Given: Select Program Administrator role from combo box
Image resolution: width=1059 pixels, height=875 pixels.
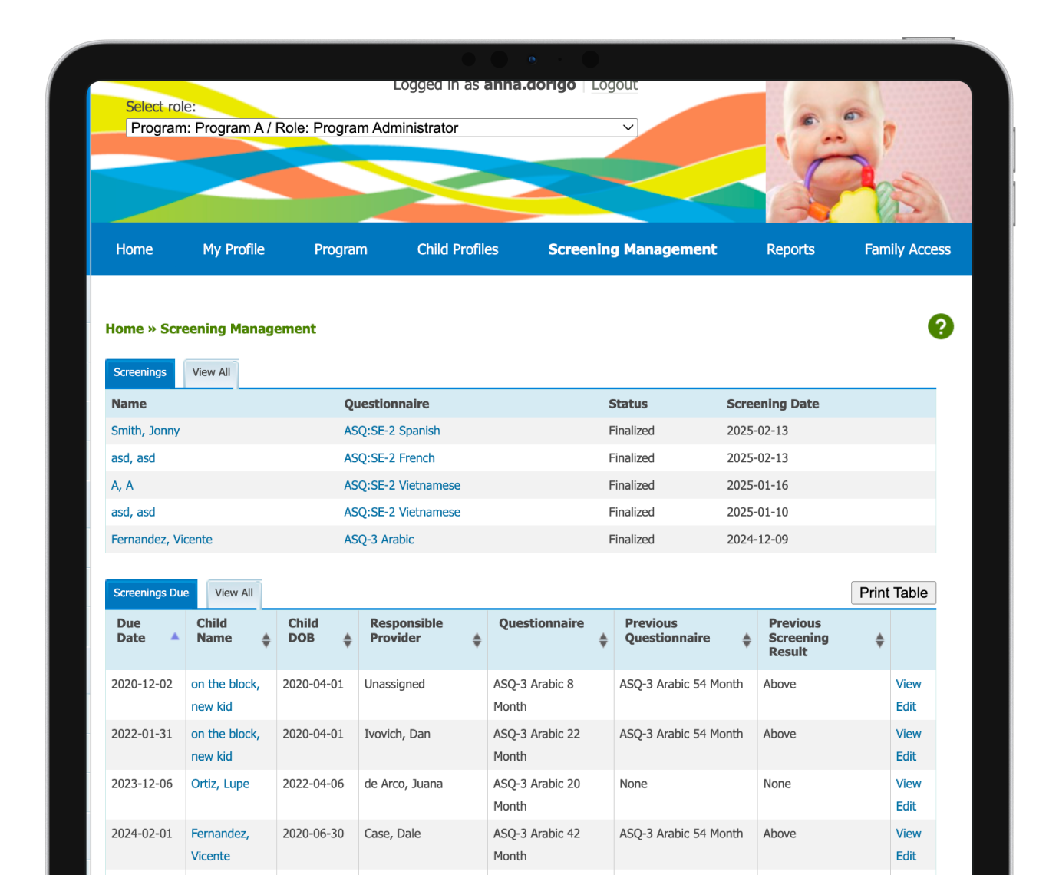Looking at the screenshot, I should point(380,127).
